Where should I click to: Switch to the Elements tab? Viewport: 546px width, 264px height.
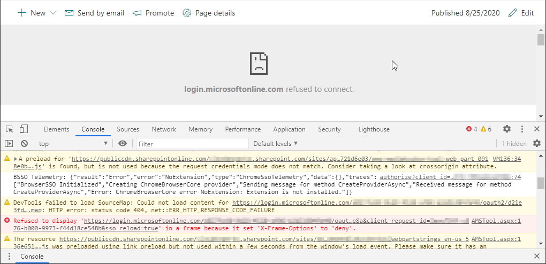tap(56, 129)
